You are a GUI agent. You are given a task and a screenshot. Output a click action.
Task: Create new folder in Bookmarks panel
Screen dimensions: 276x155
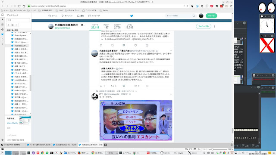coord(13,25)
